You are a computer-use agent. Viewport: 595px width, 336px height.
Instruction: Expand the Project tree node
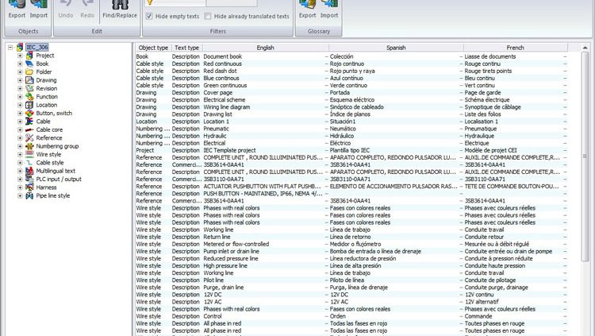pyautogui.click(x=20, y=56)
